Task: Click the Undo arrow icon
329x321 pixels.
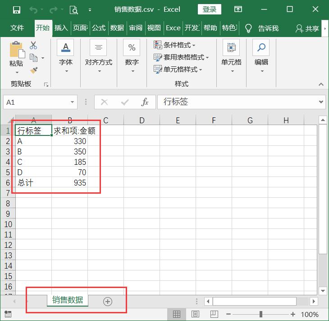Action: coord(33,9)
